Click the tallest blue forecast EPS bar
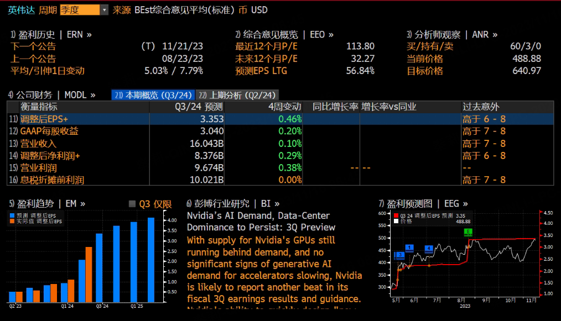 [x=151, y=260]
